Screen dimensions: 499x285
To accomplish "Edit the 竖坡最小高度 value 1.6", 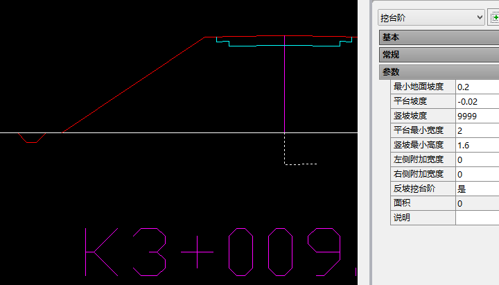I will click(x=477, y=145).
